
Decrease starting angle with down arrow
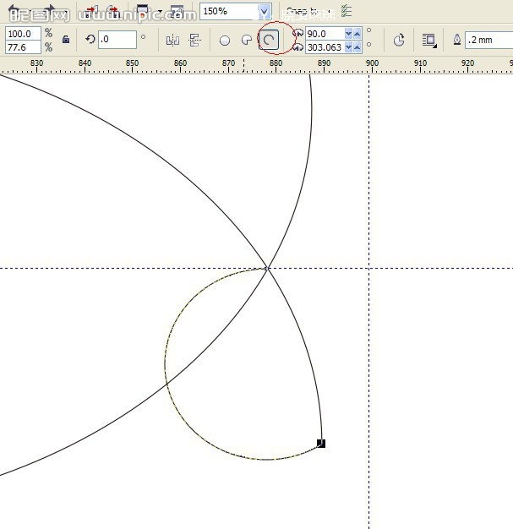click(x=349, y=34)
